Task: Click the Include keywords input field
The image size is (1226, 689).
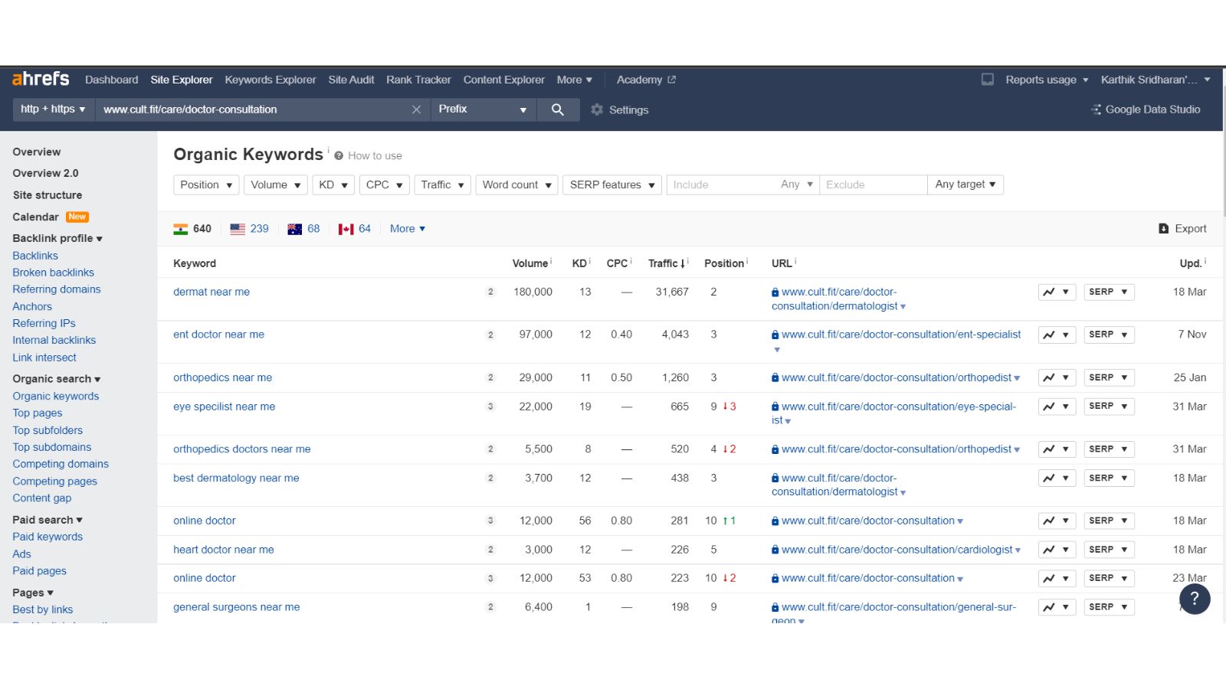Action: (720, 184)
